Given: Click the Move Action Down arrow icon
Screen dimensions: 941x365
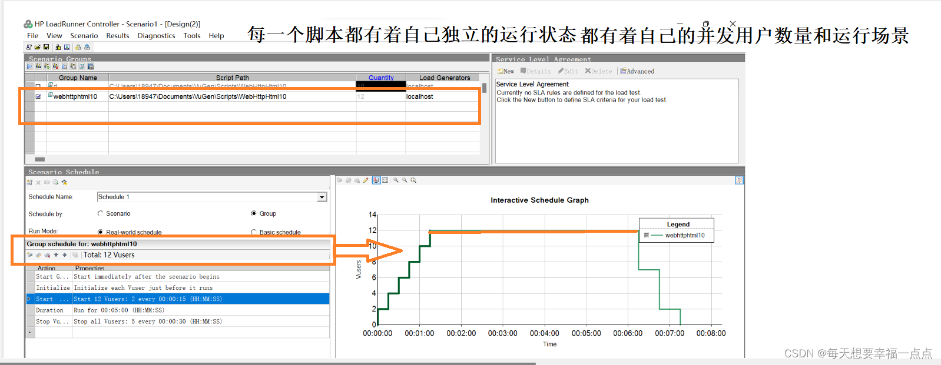Looking at the screenshot, I should tap(64, 255).
